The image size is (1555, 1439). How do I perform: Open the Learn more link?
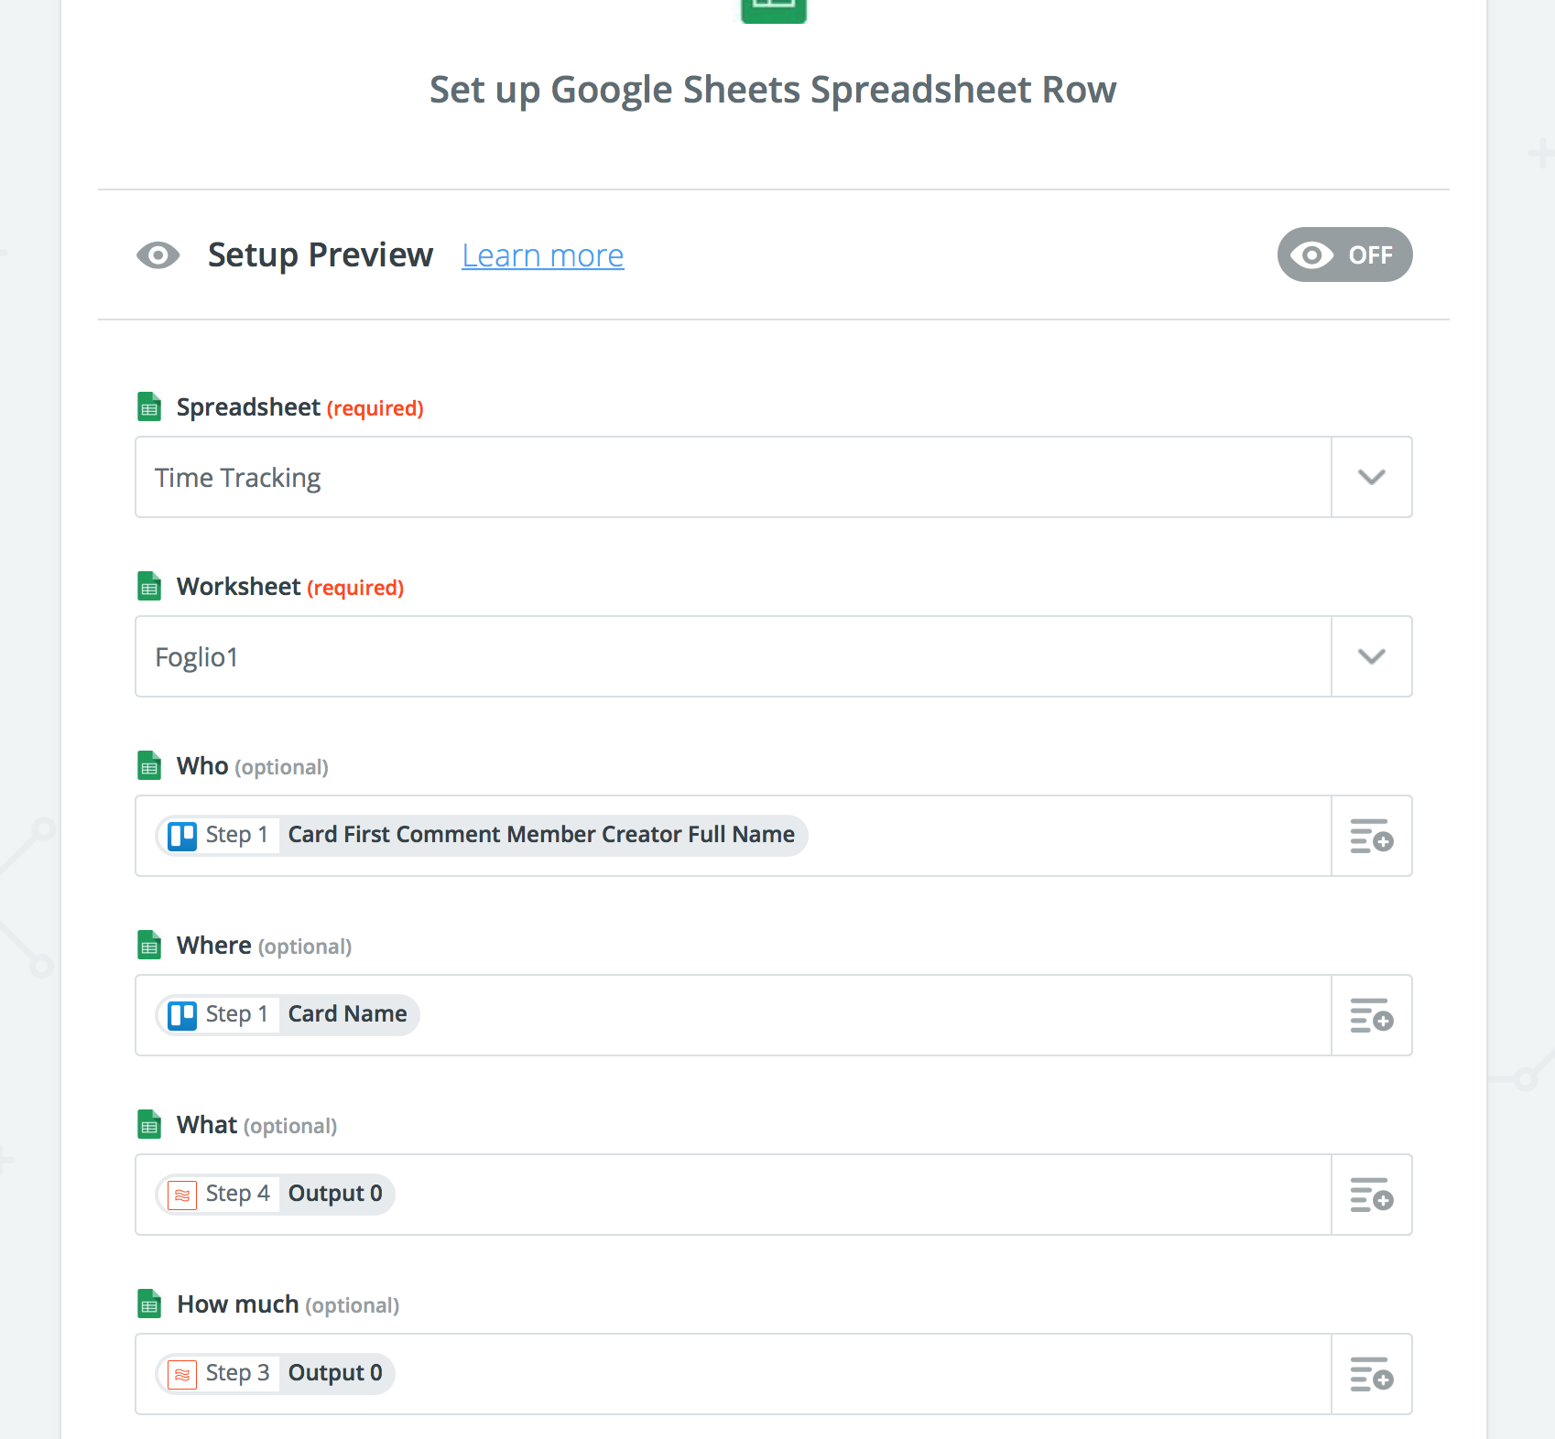(542, 255)
